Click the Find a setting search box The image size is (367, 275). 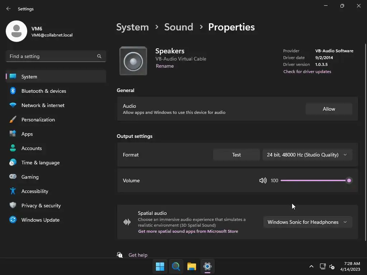[x=52, y=56]
